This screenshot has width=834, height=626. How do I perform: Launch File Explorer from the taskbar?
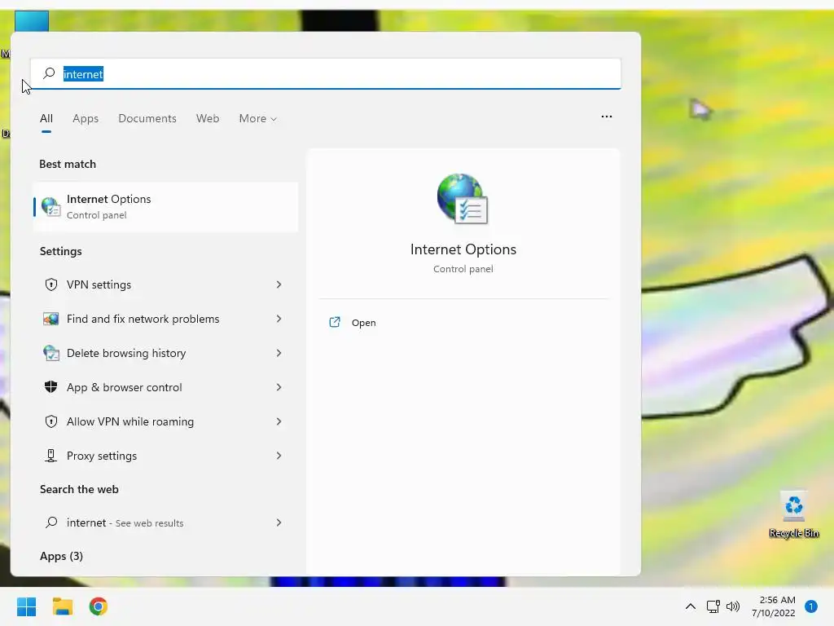coord(62,606)
